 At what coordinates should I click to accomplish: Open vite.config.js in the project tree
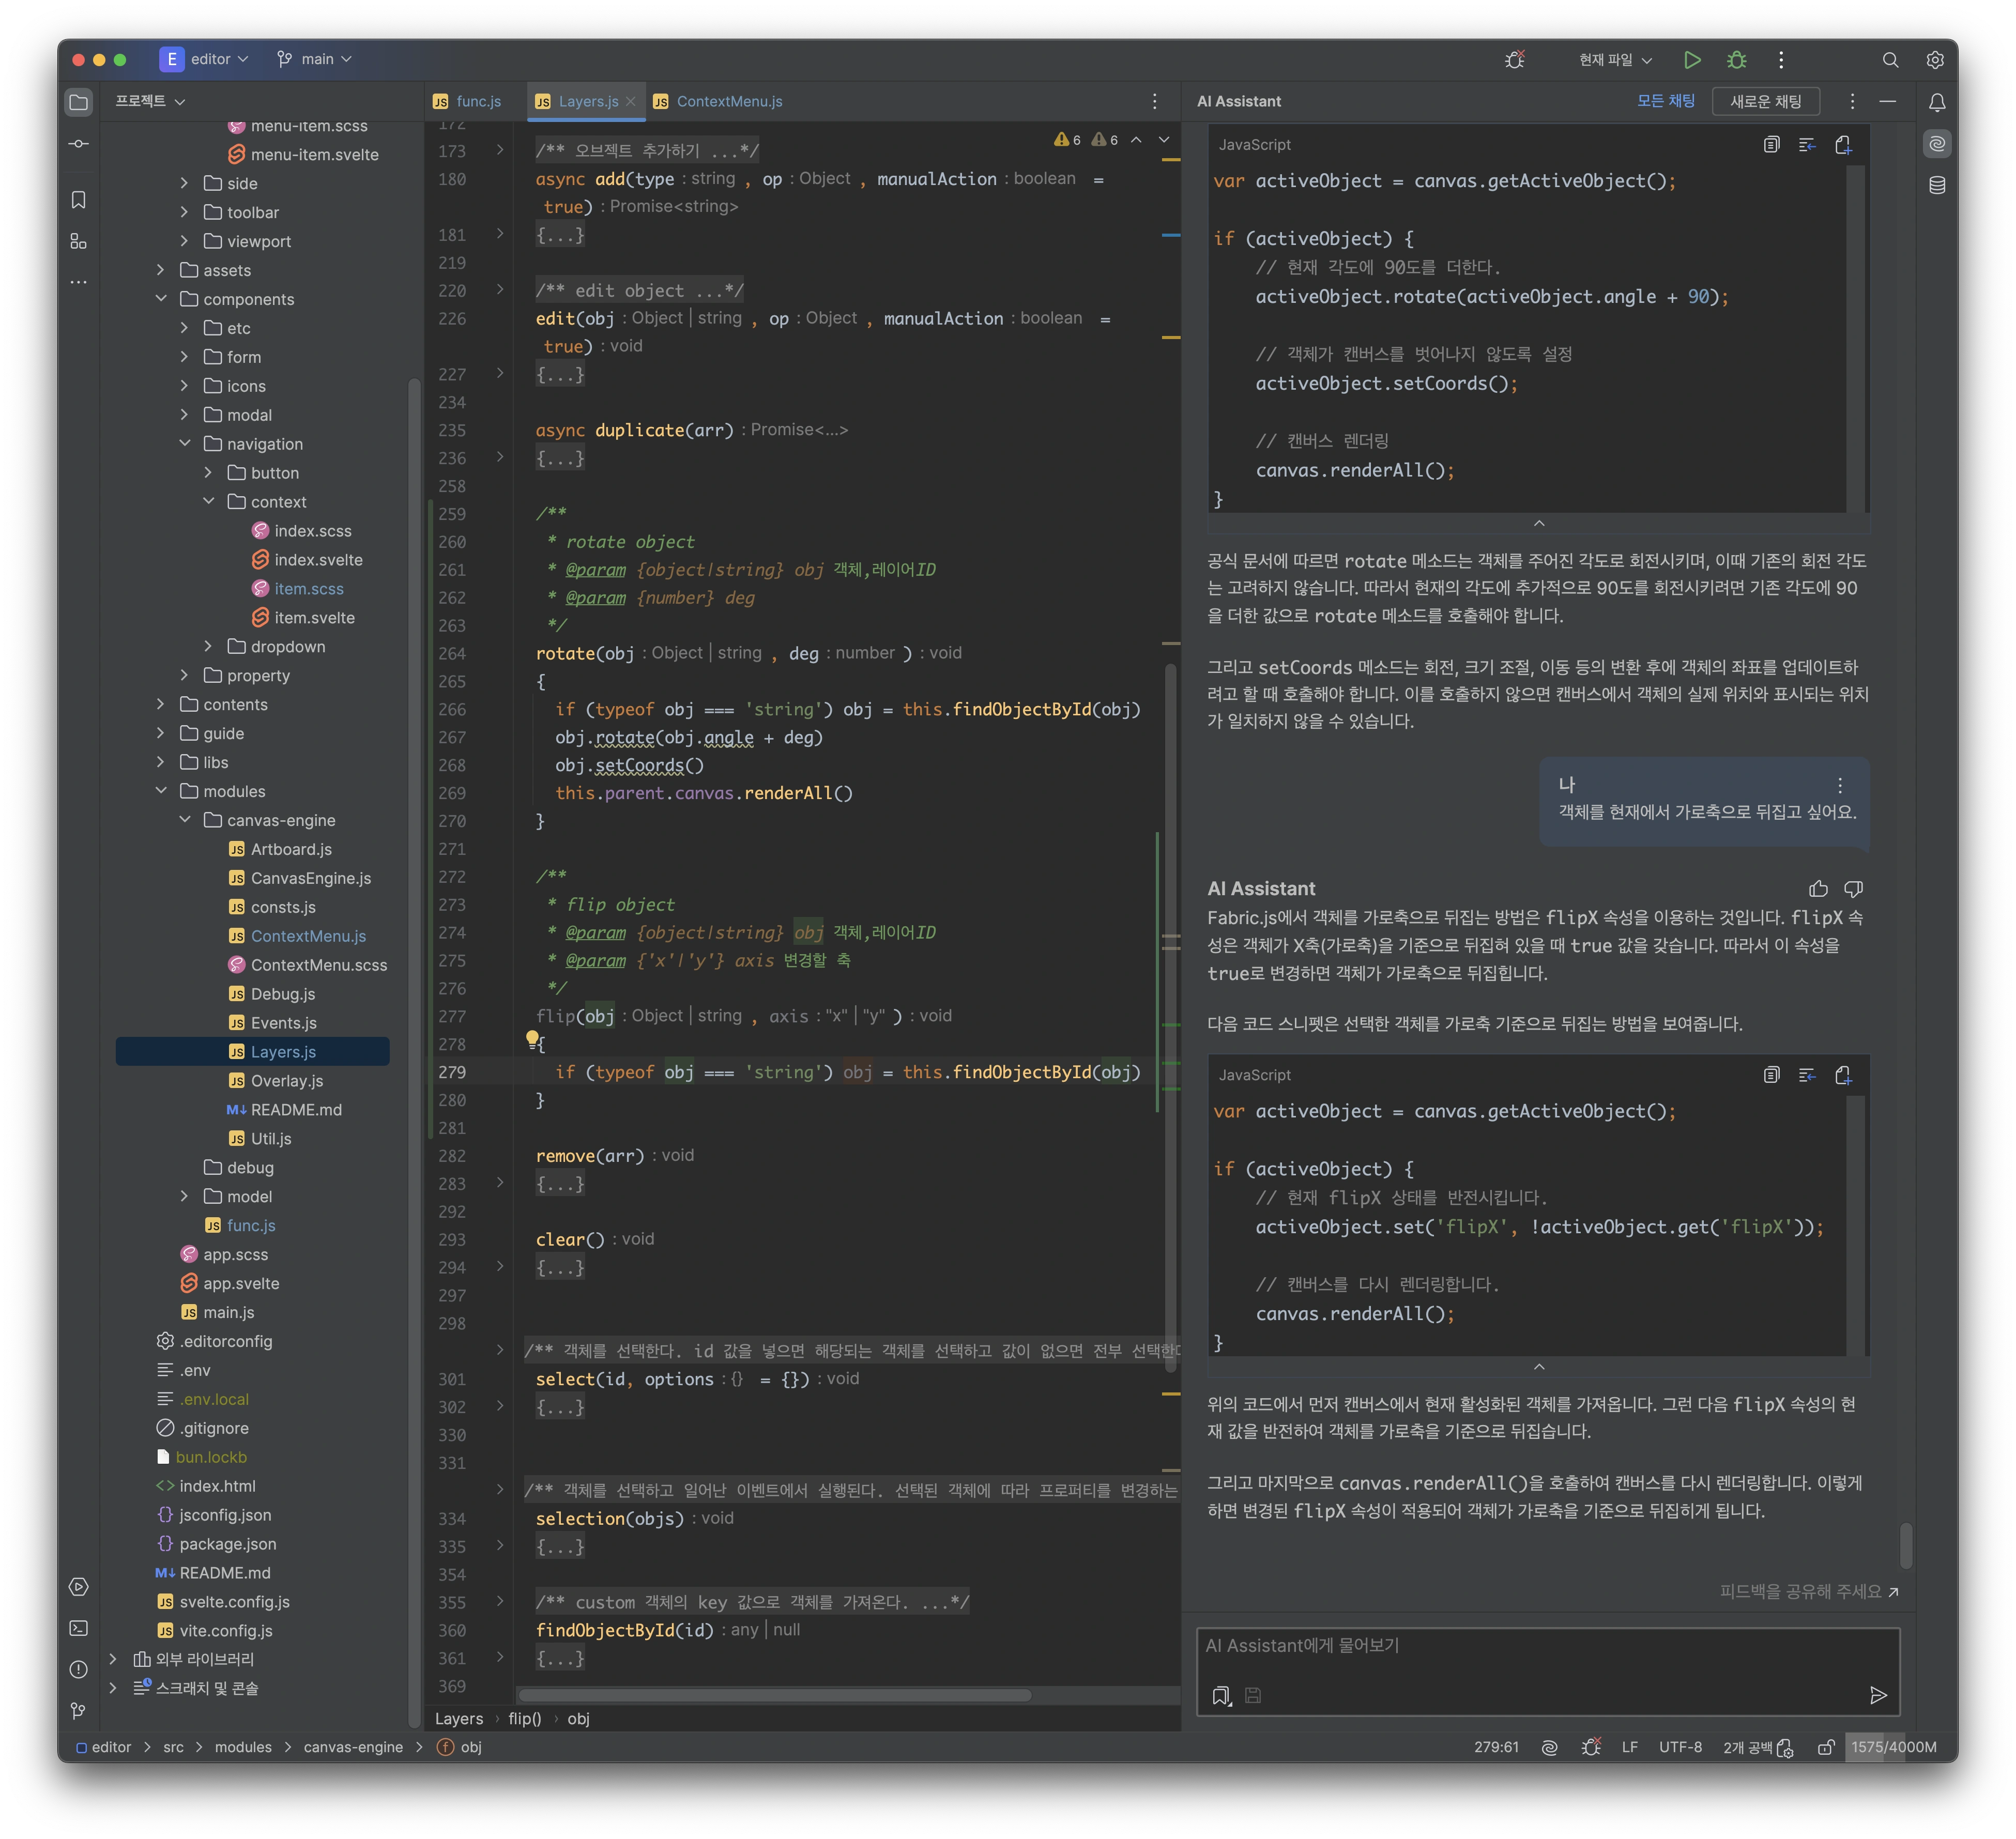click(225, 1631)
